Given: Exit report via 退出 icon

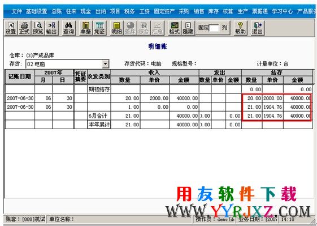Looking at the screenshot, I should point(257,28).
